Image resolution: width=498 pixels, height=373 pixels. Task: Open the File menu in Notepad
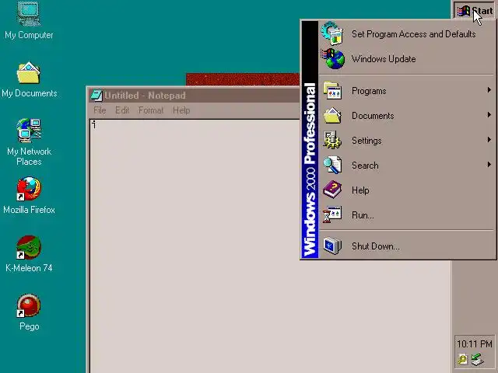click(100, 110)
